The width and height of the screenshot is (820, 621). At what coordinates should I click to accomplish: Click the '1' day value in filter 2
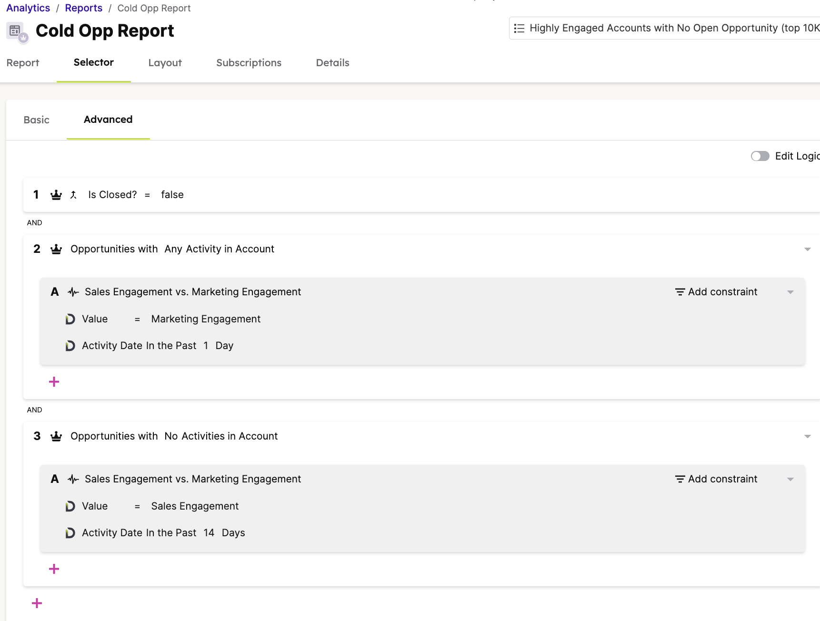point(206,346)
